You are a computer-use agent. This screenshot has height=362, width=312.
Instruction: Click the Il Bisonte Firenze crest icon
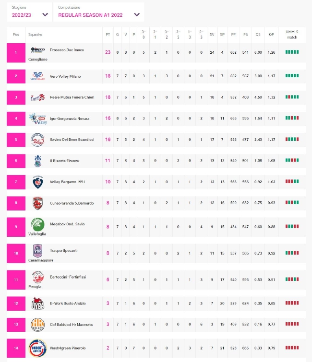pyautogui.click(x=37, y=161)
